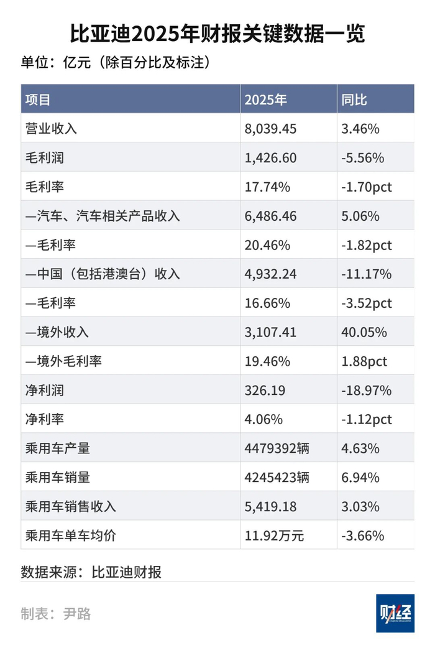Click the 中国（包括港澳台）收入 row label
435x653 pixels.
(x=103, y=274)
